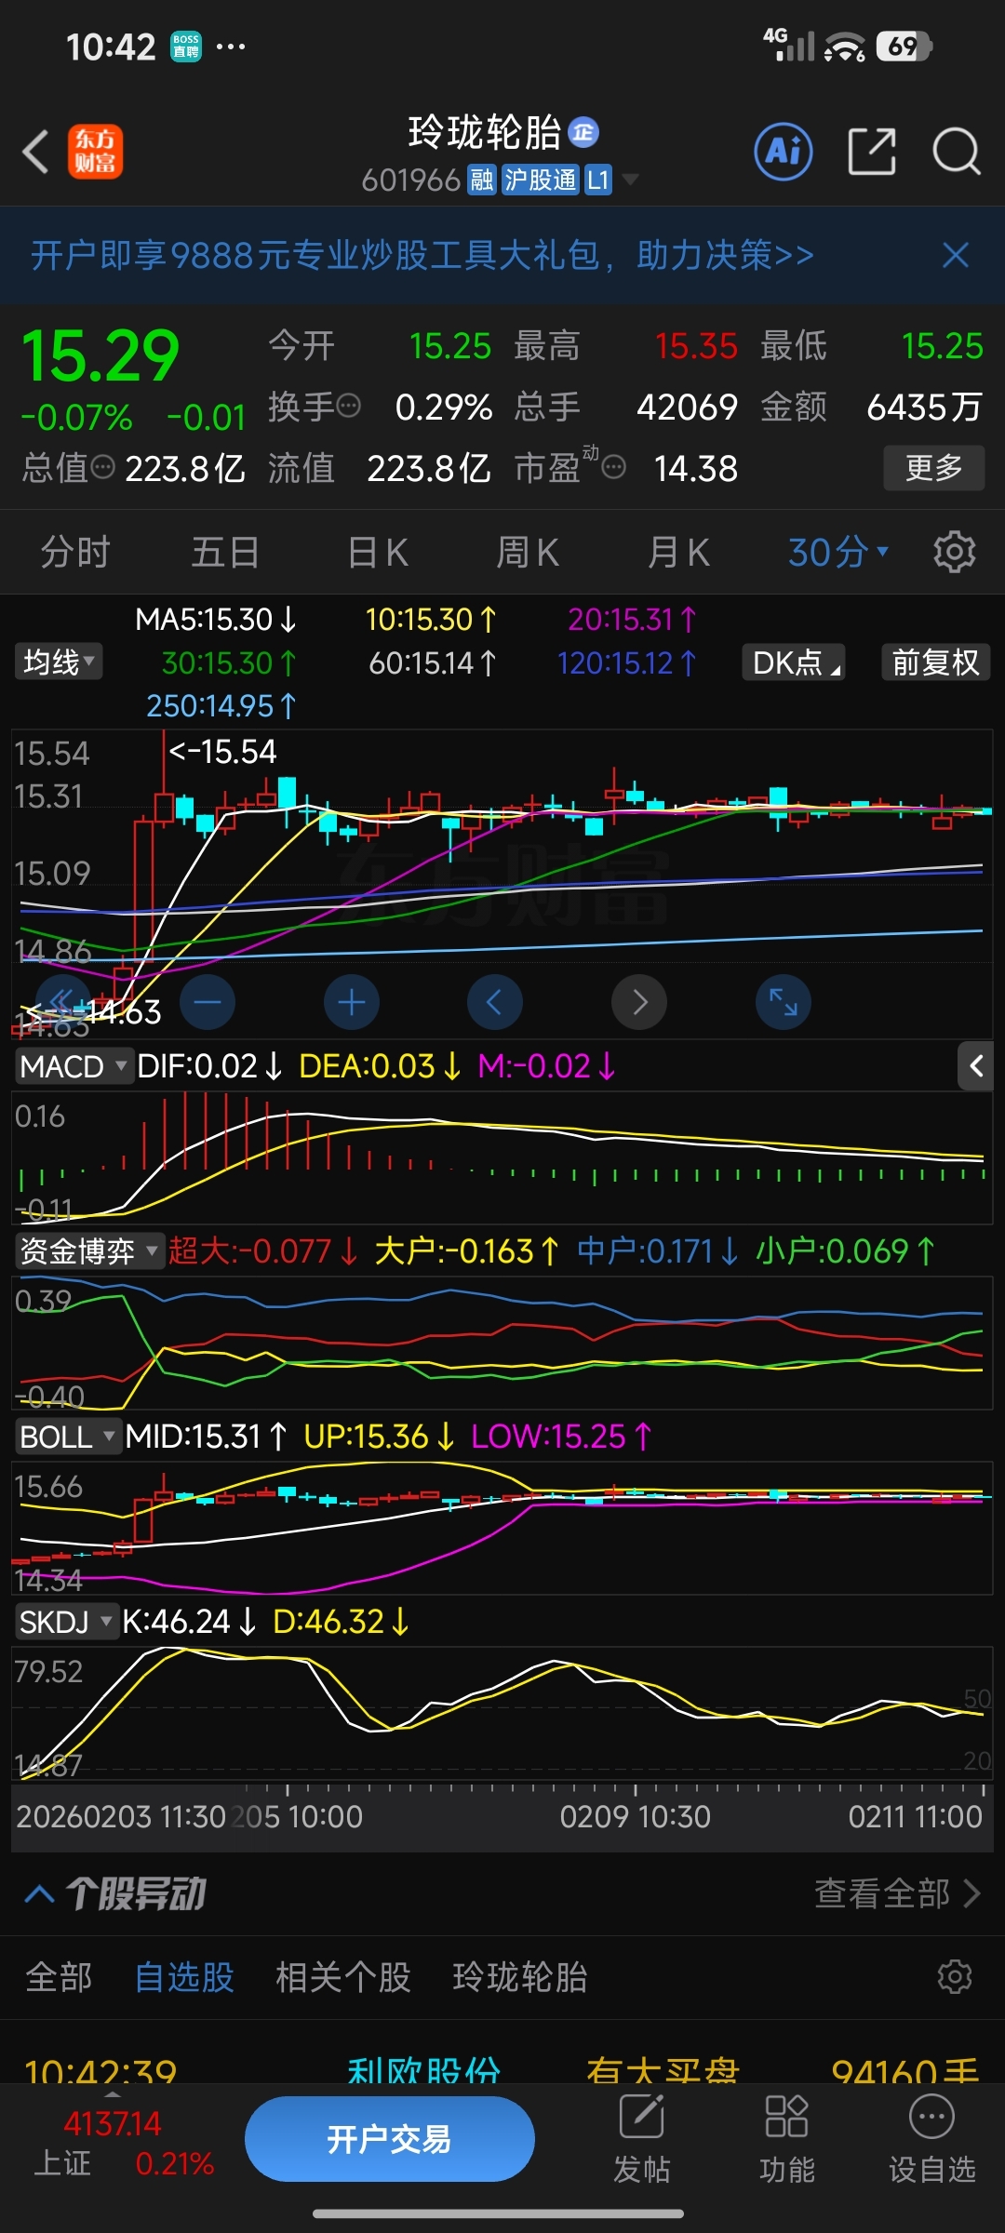
Task: Tap the share export icon
Action: pyautogui.click(x=872, y=151)
